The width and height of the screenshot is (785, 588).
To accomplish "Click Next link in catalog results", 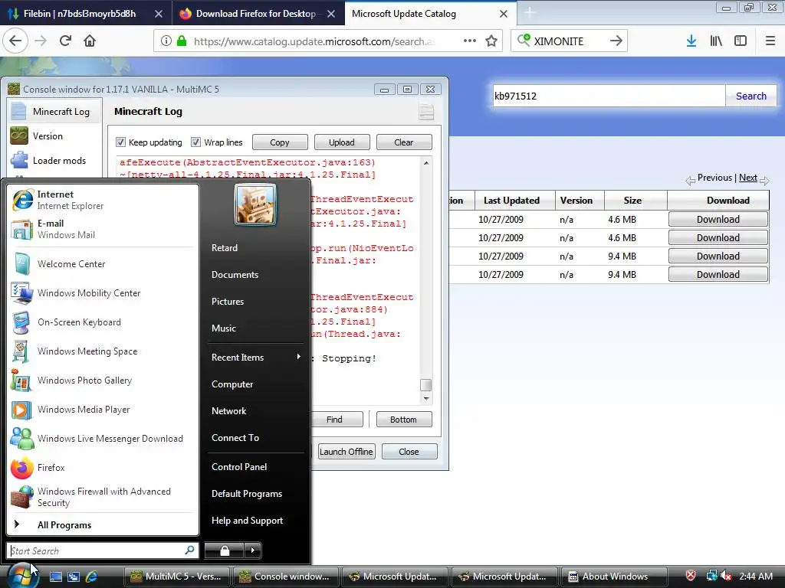I will (748, 178).
